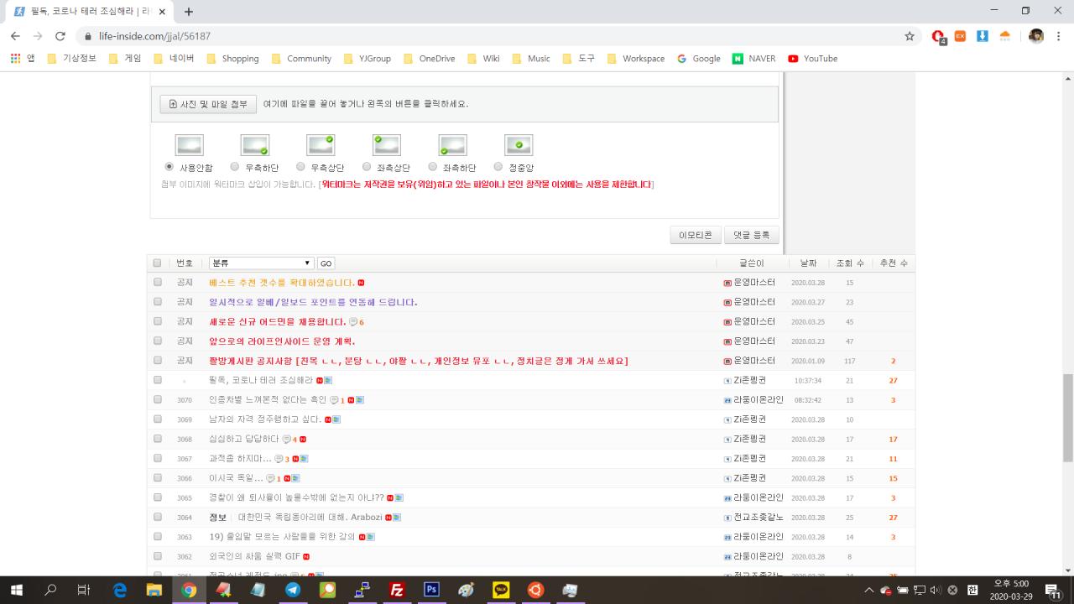Viewport: 1074px width, 604px height.
Task: Click the Chrome reload page icon
Action: [60, 36]
